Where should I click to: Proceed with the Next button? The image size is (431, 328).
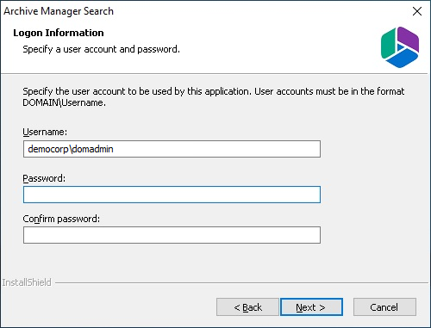click(x=311, y=307)
